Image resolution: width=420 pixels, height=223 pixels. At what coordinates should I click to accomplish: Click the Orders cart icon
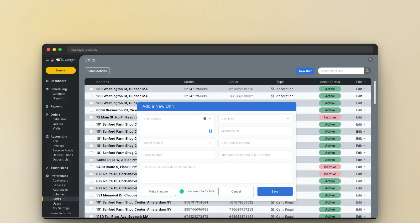point(47,115)
